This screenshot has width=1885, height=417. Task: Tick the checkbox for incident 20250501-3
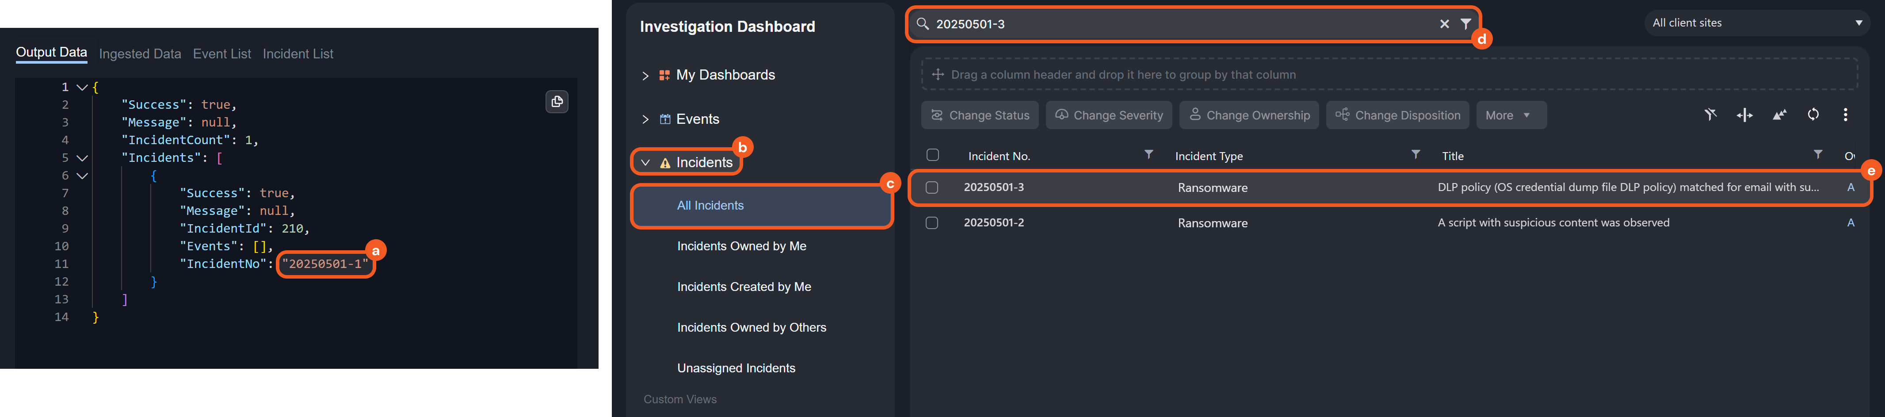[931, 188]
